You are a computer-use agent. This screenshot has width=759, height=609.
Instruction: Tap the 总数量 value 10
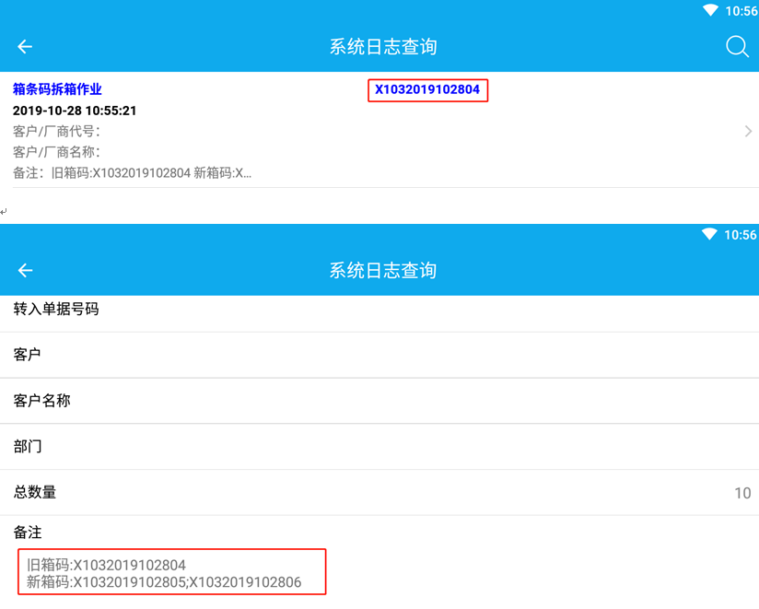[x=741, y=493]
